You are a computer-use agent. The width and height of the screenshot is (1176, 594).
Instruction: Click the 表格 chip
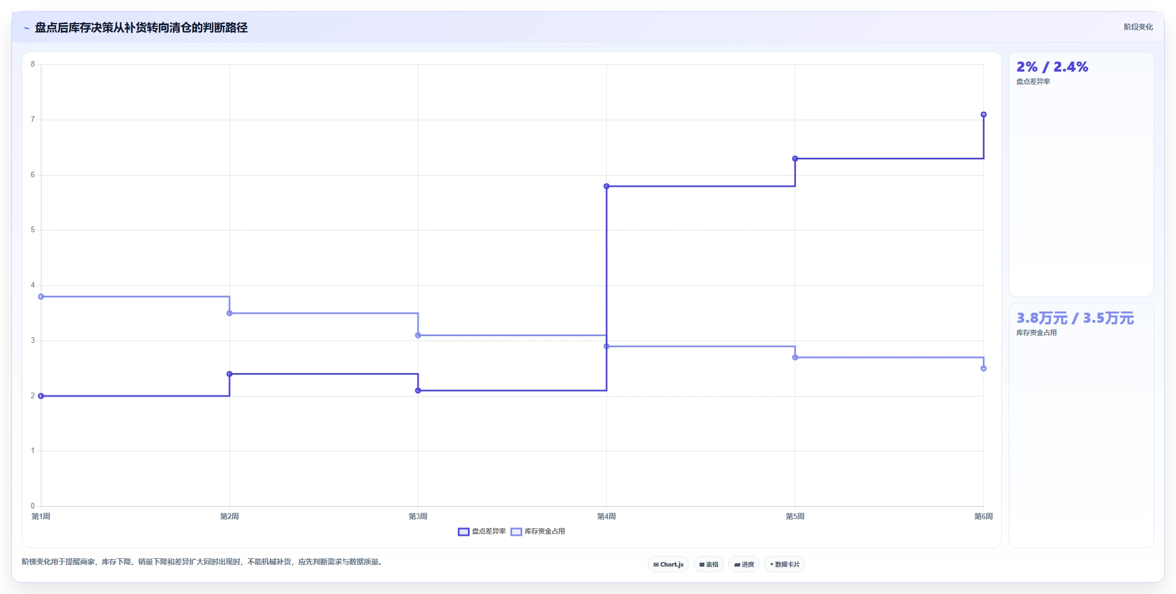pyautogui.click(x=709, y=564)
